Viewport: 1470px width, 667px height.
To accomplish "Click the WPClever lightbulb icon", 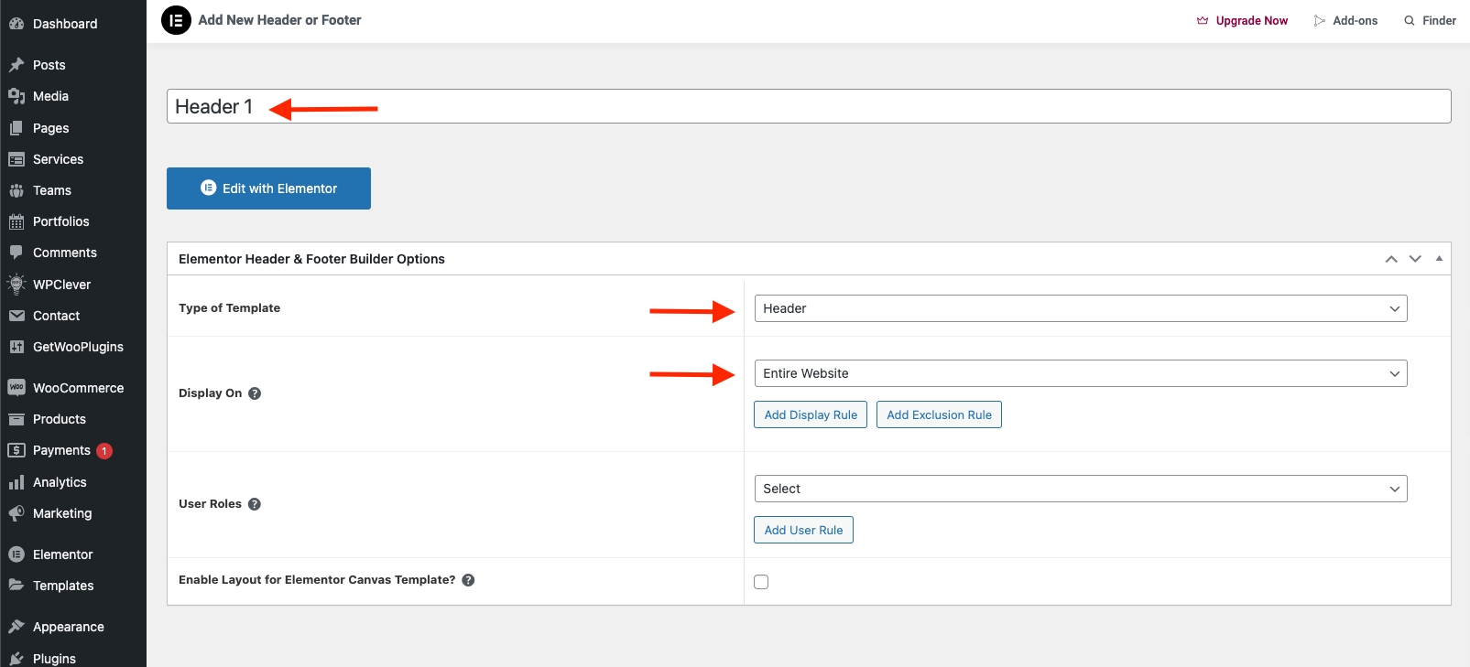I will 16,285.
